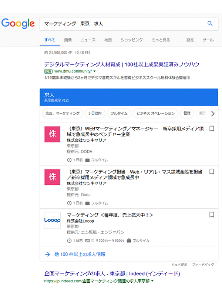Viewport: 222px width, 296px height.
Task: Bookmark the WEBマーケティング／マネージャー job listing
Action: pos(212,129)
